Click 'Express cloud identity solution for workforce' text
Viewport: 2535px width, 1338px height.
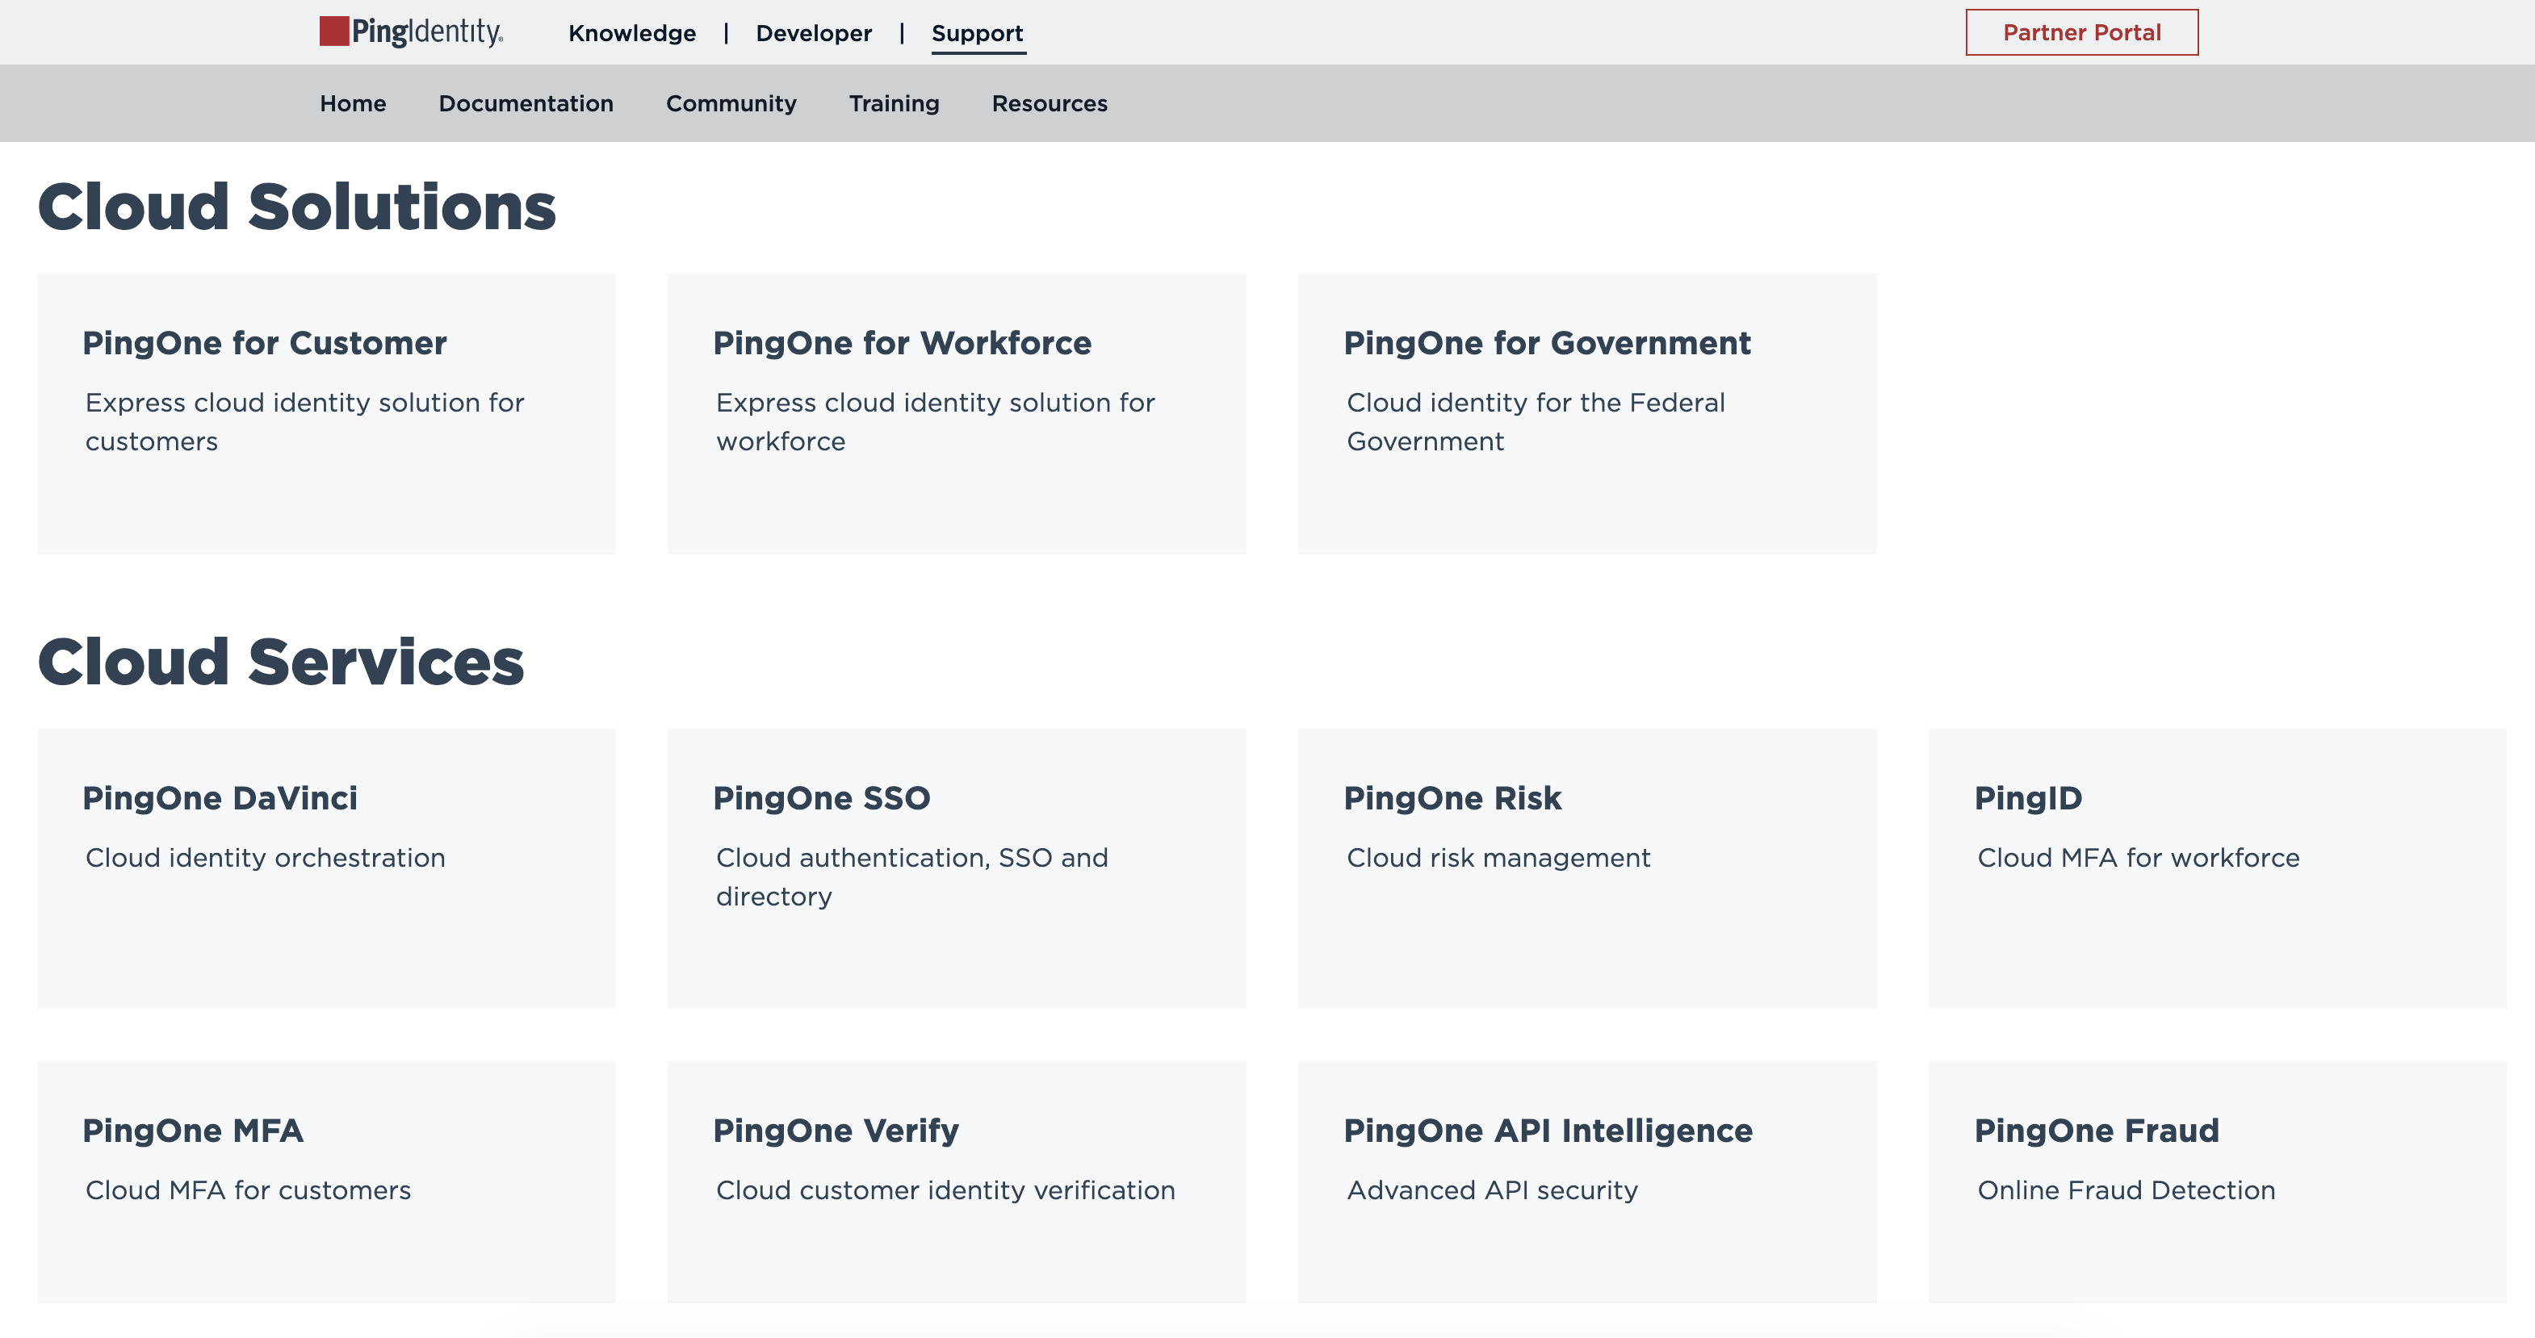(x=935, y=422)
